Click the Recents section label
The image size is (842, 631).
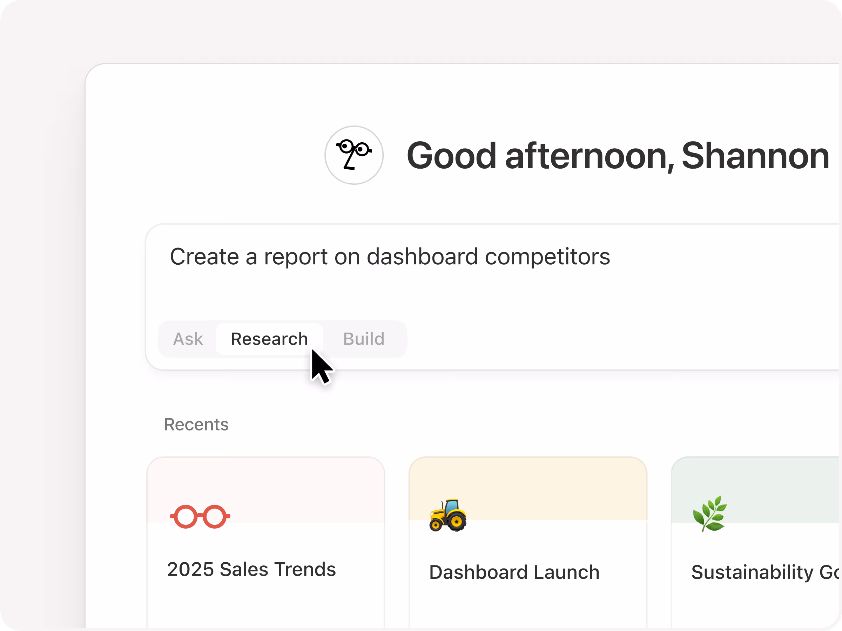[x=196, y=424]
